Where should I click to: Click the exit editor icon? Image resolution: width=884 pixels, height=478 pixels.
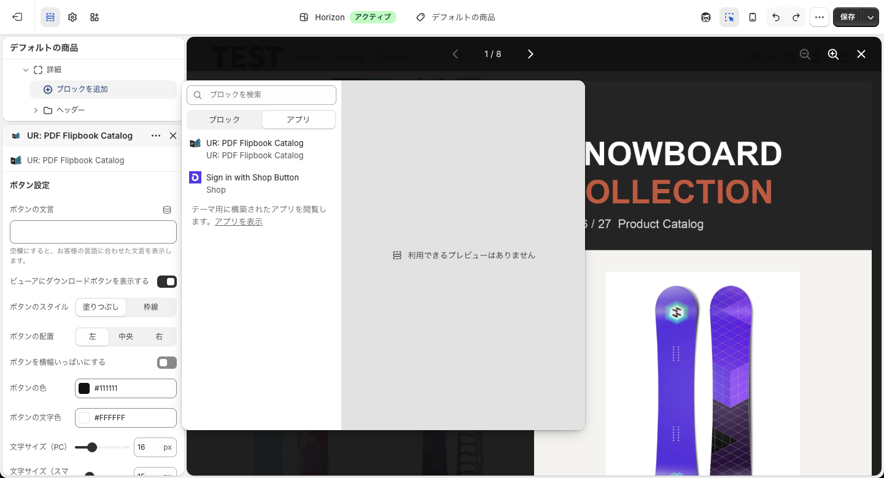(17, 17)
